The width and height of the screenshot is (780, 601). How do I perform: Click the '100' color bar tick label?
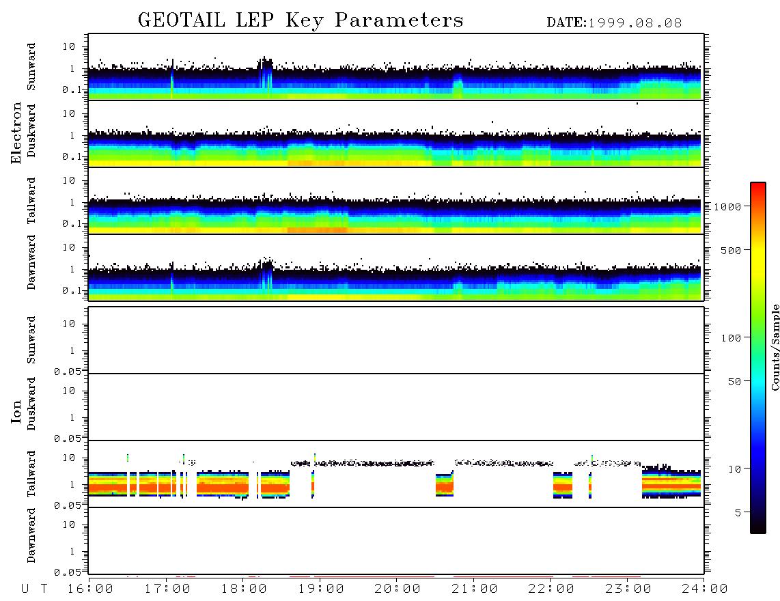(x=731, y=338)
